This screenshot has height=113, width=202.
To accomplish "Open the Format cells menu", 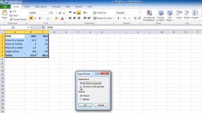I will (195, 15).
